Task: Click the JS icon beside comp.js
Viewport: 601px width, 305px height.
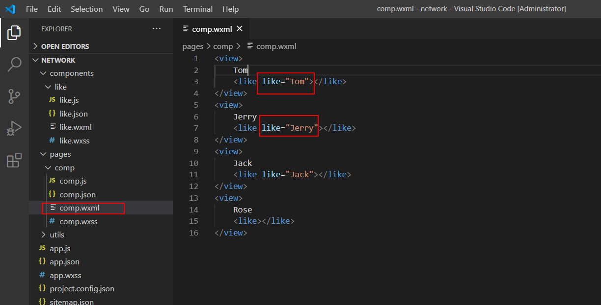Action: 52,181
